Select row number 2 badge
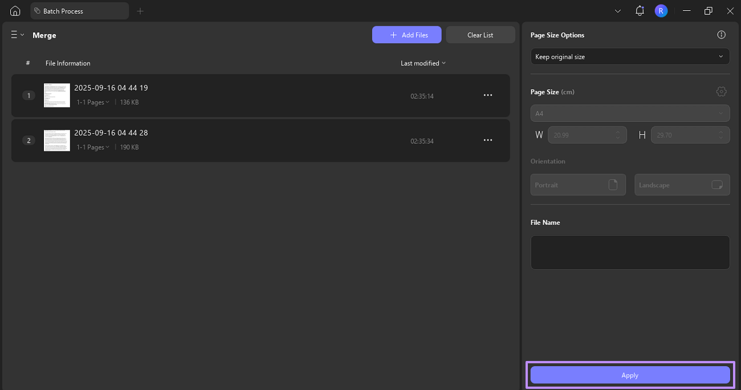 click(x=28, y=141)
